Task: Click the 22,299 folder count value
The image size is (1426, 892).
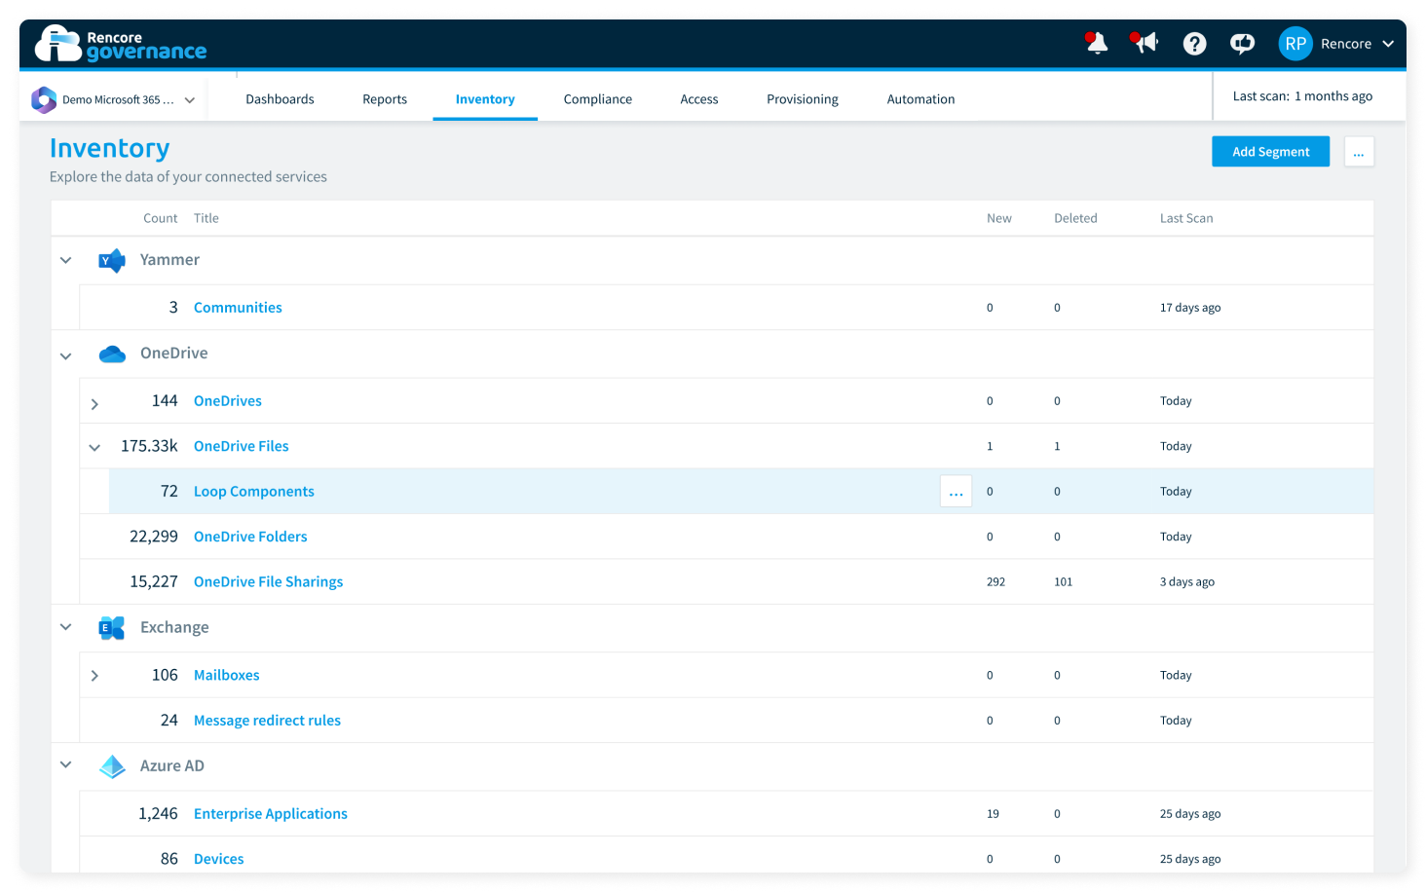Action: (x=154, y=537)
